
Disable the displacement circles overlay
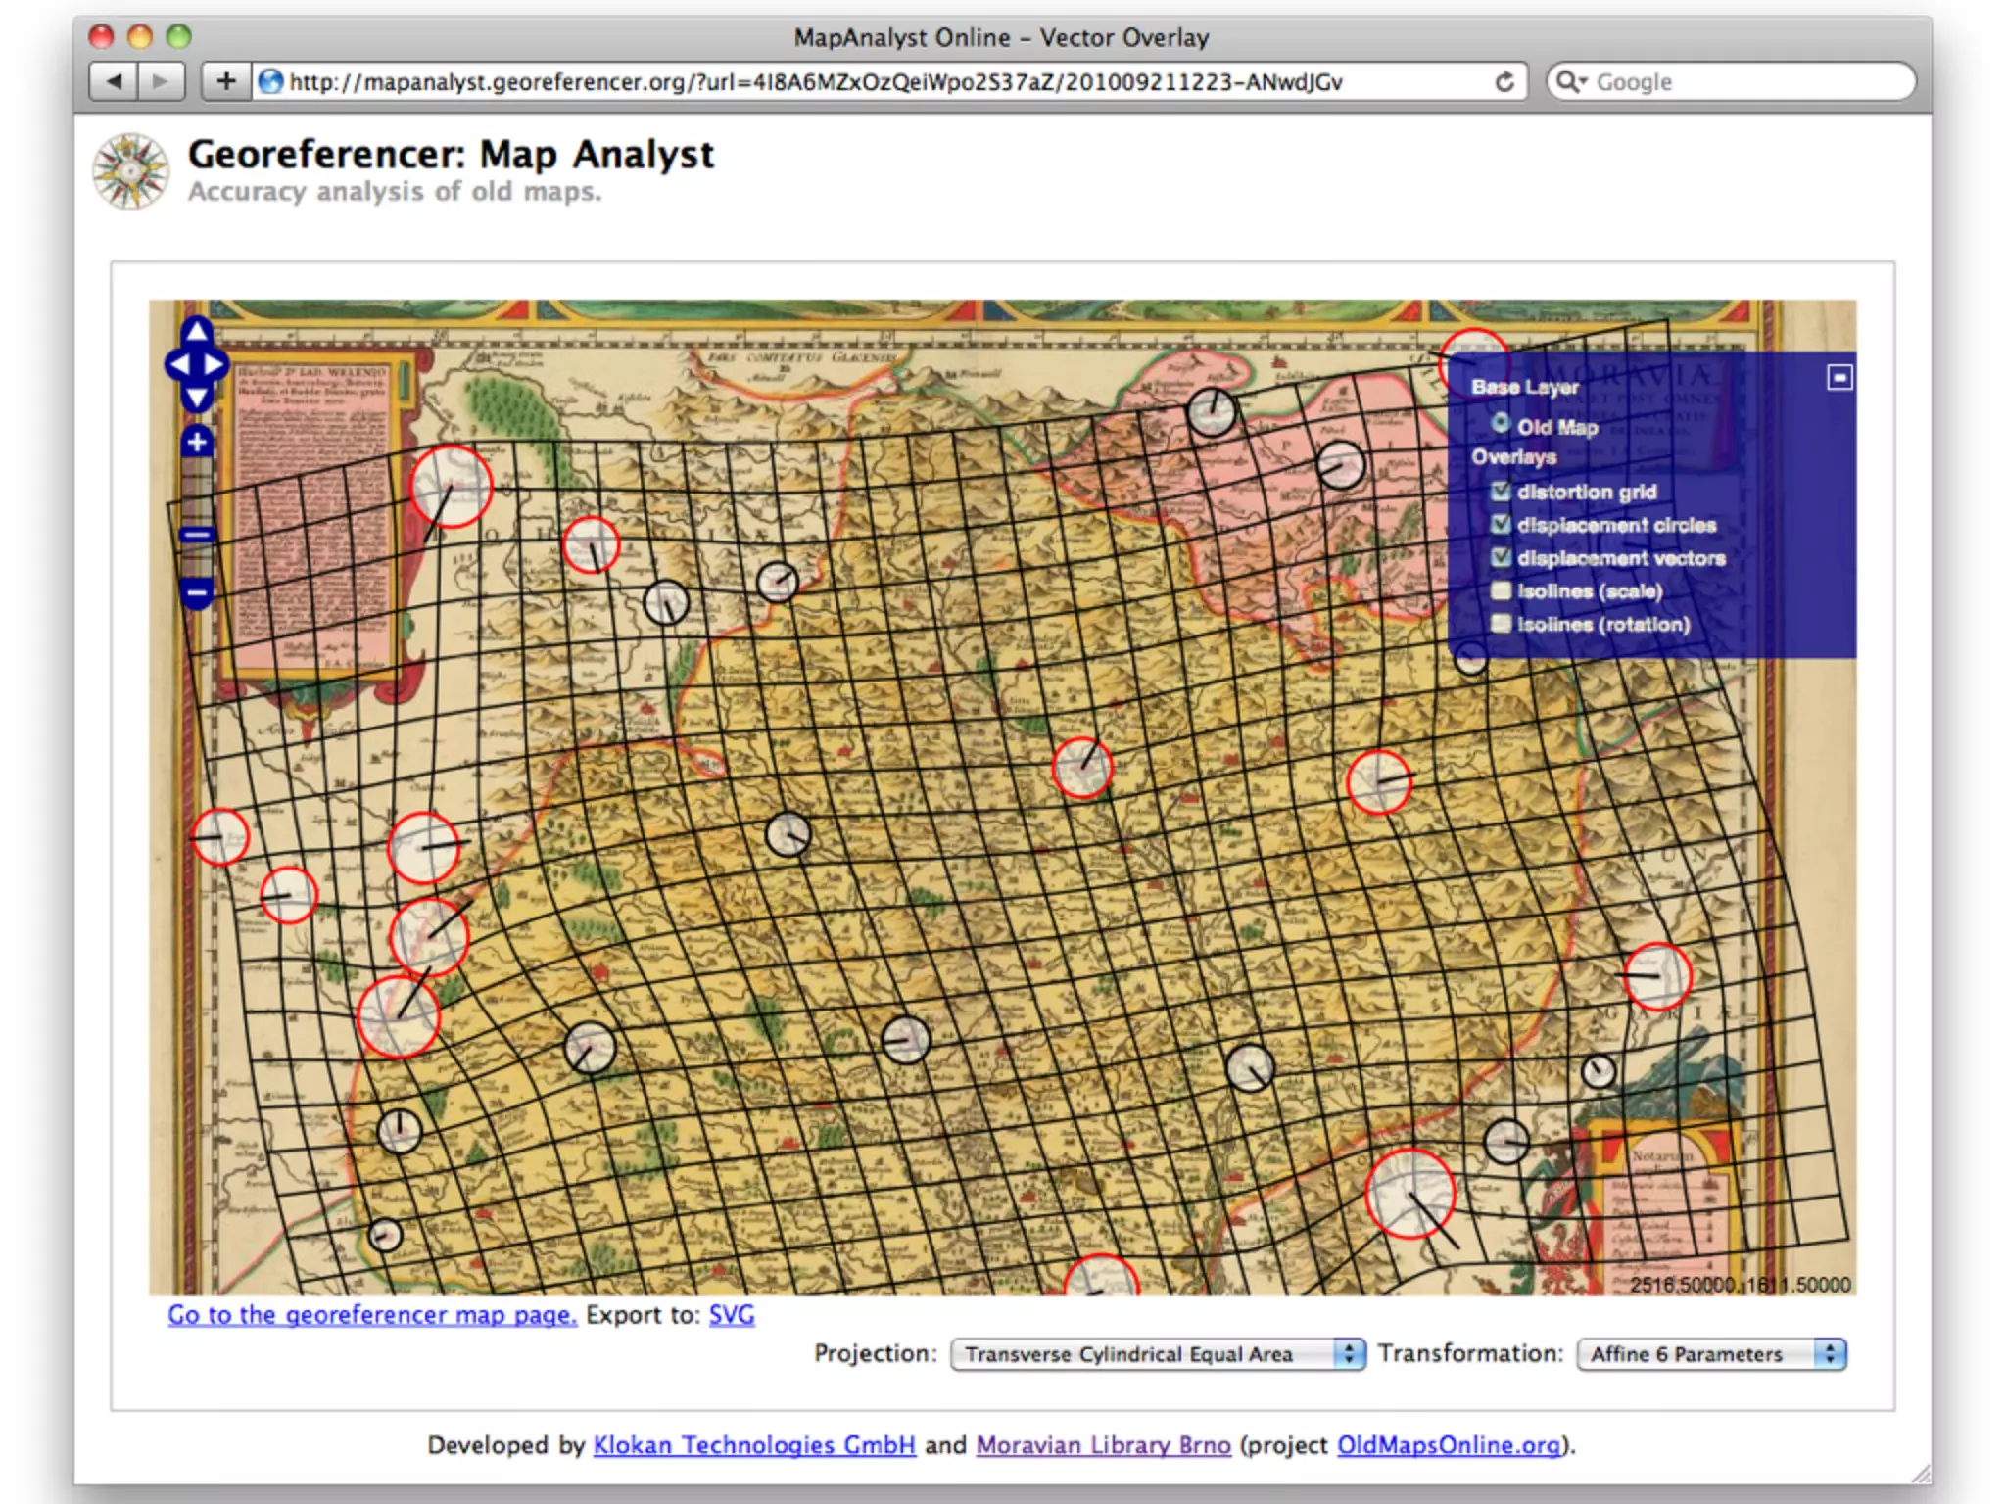(x=1501, y=525)
